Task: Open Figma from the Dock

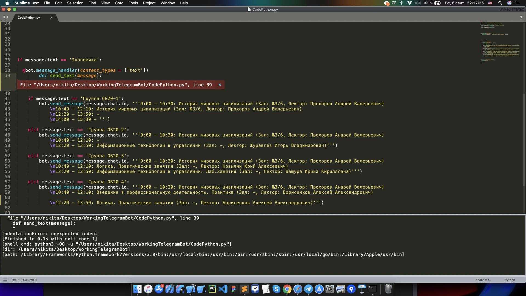Action: (x=234, y=289)
